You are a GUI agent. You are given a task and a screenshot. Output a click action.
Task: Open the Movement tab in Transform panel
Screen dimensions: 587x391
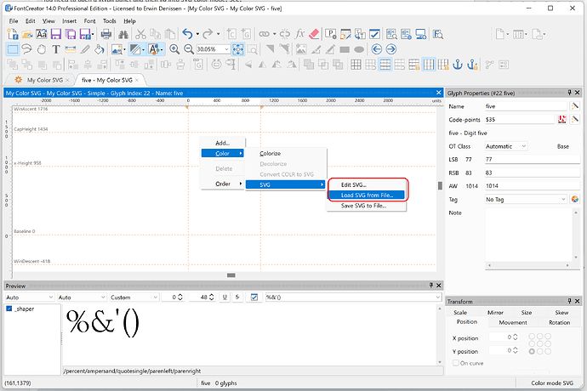[x=513, y=322]
